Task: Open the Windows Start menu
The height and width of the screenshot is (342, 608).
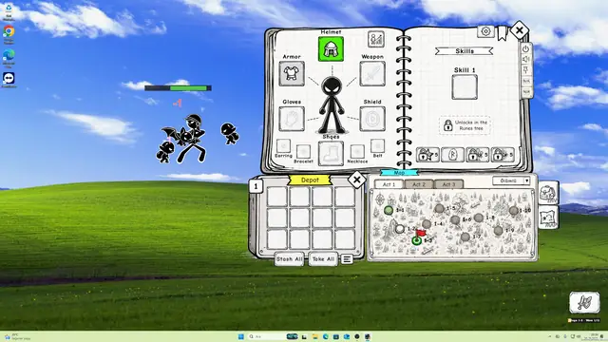Action: click(240, 336)
